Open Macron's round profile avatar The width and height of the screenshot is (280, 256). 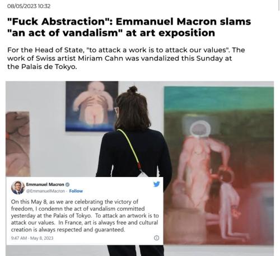18,188
